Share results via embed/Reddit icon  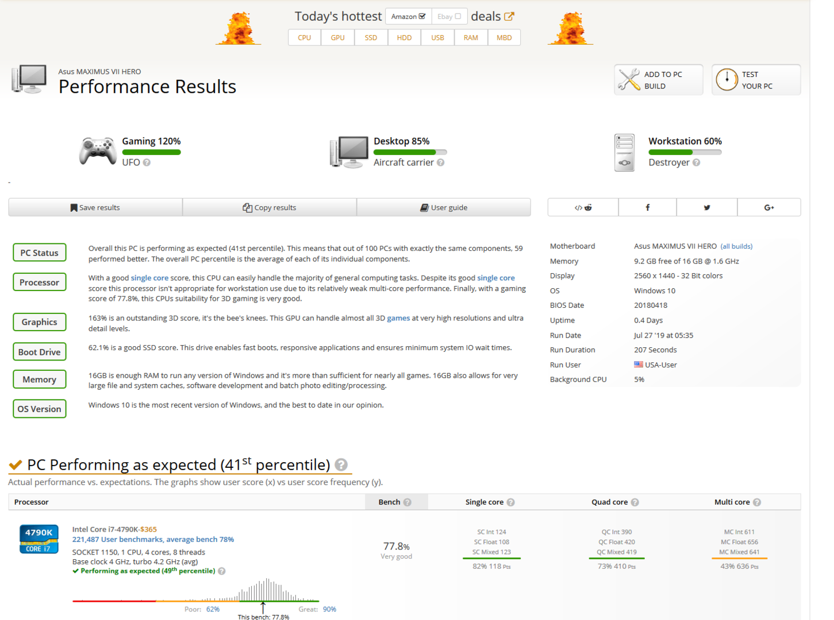(x=583, y=207)
